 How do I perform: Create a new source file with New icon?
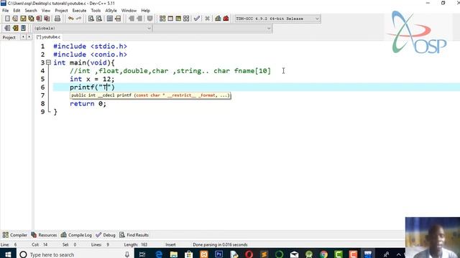tap(7, 19)
